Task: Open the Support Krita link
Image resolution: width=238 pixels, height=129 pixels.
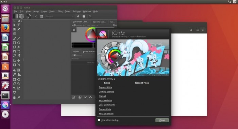Action: tap(105, 87)
